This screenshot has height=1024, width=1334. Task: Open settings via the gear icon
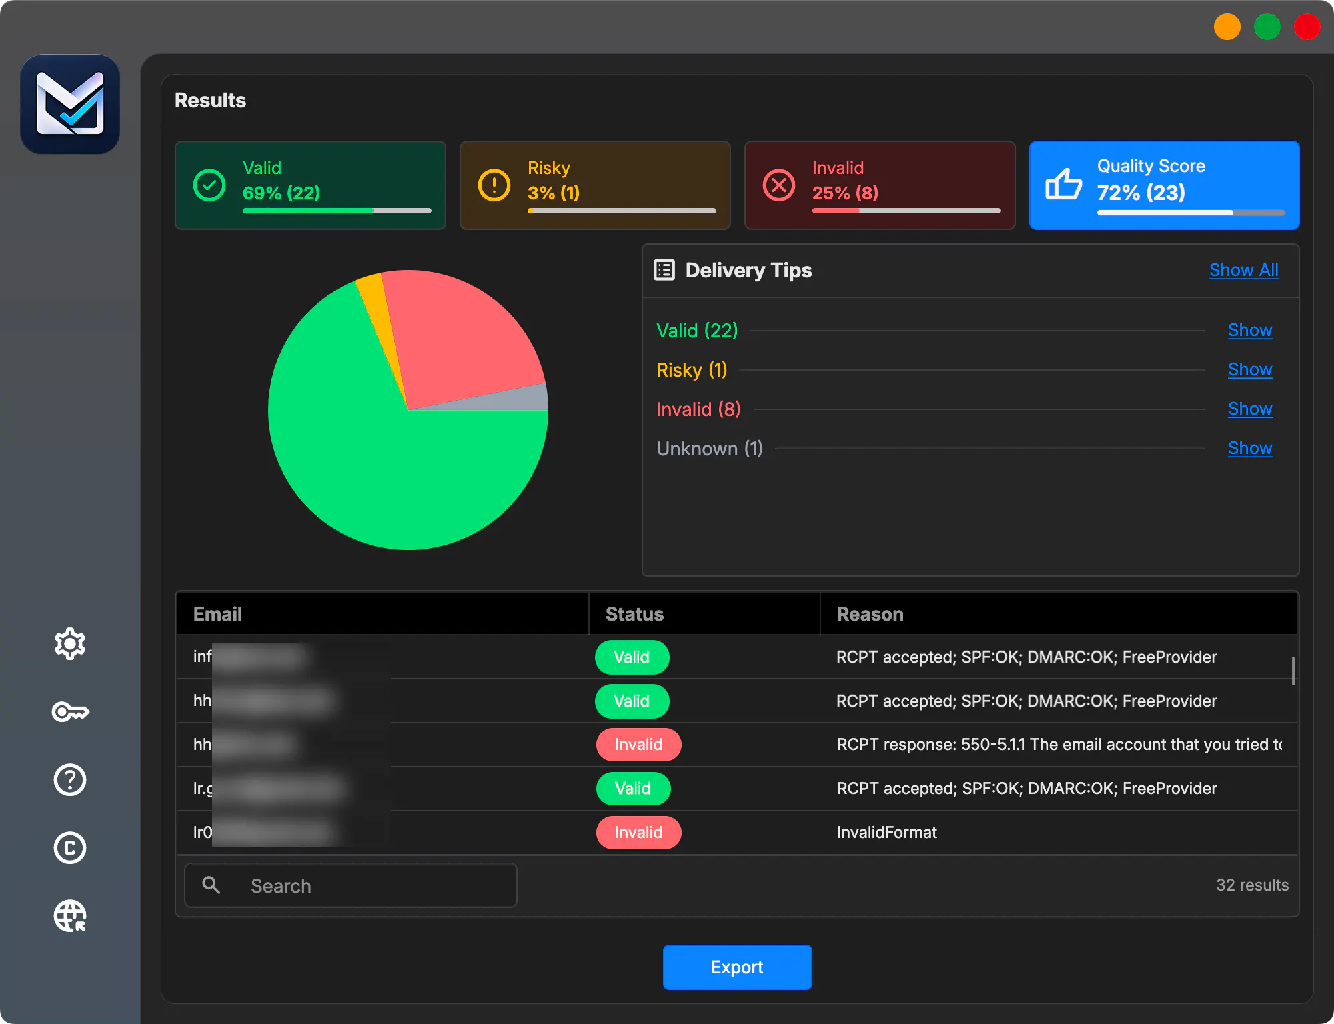(x=70, y=644)
